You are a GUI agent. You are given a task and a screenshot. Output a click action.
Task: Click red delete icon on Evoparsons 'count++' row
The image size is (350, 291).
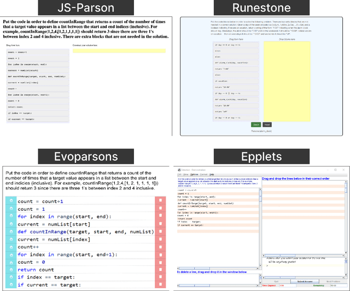pos(160,247)
